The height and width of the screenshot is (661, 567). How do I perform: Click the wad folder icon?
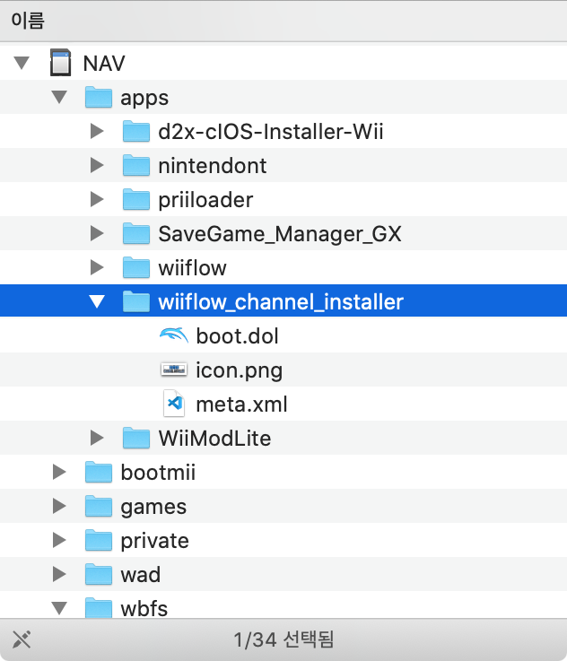tap(98, 575)
